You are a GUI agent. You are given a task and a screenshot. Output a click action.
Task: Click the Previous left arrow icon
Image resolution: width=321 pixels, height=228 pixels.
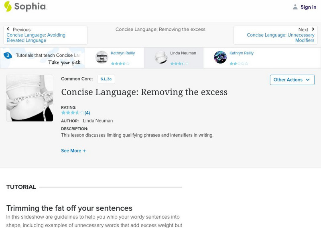tap(8, 29)
